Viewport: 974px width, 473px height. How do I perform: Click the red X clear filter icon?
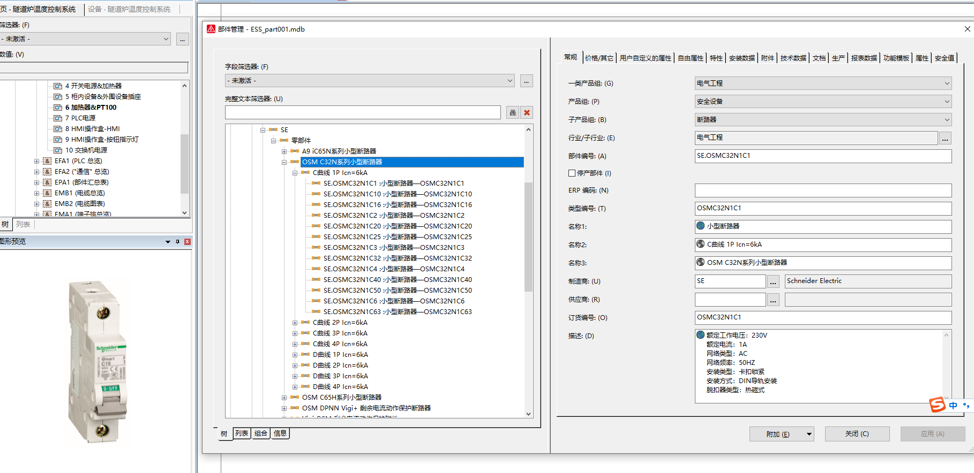pos(527,112)
